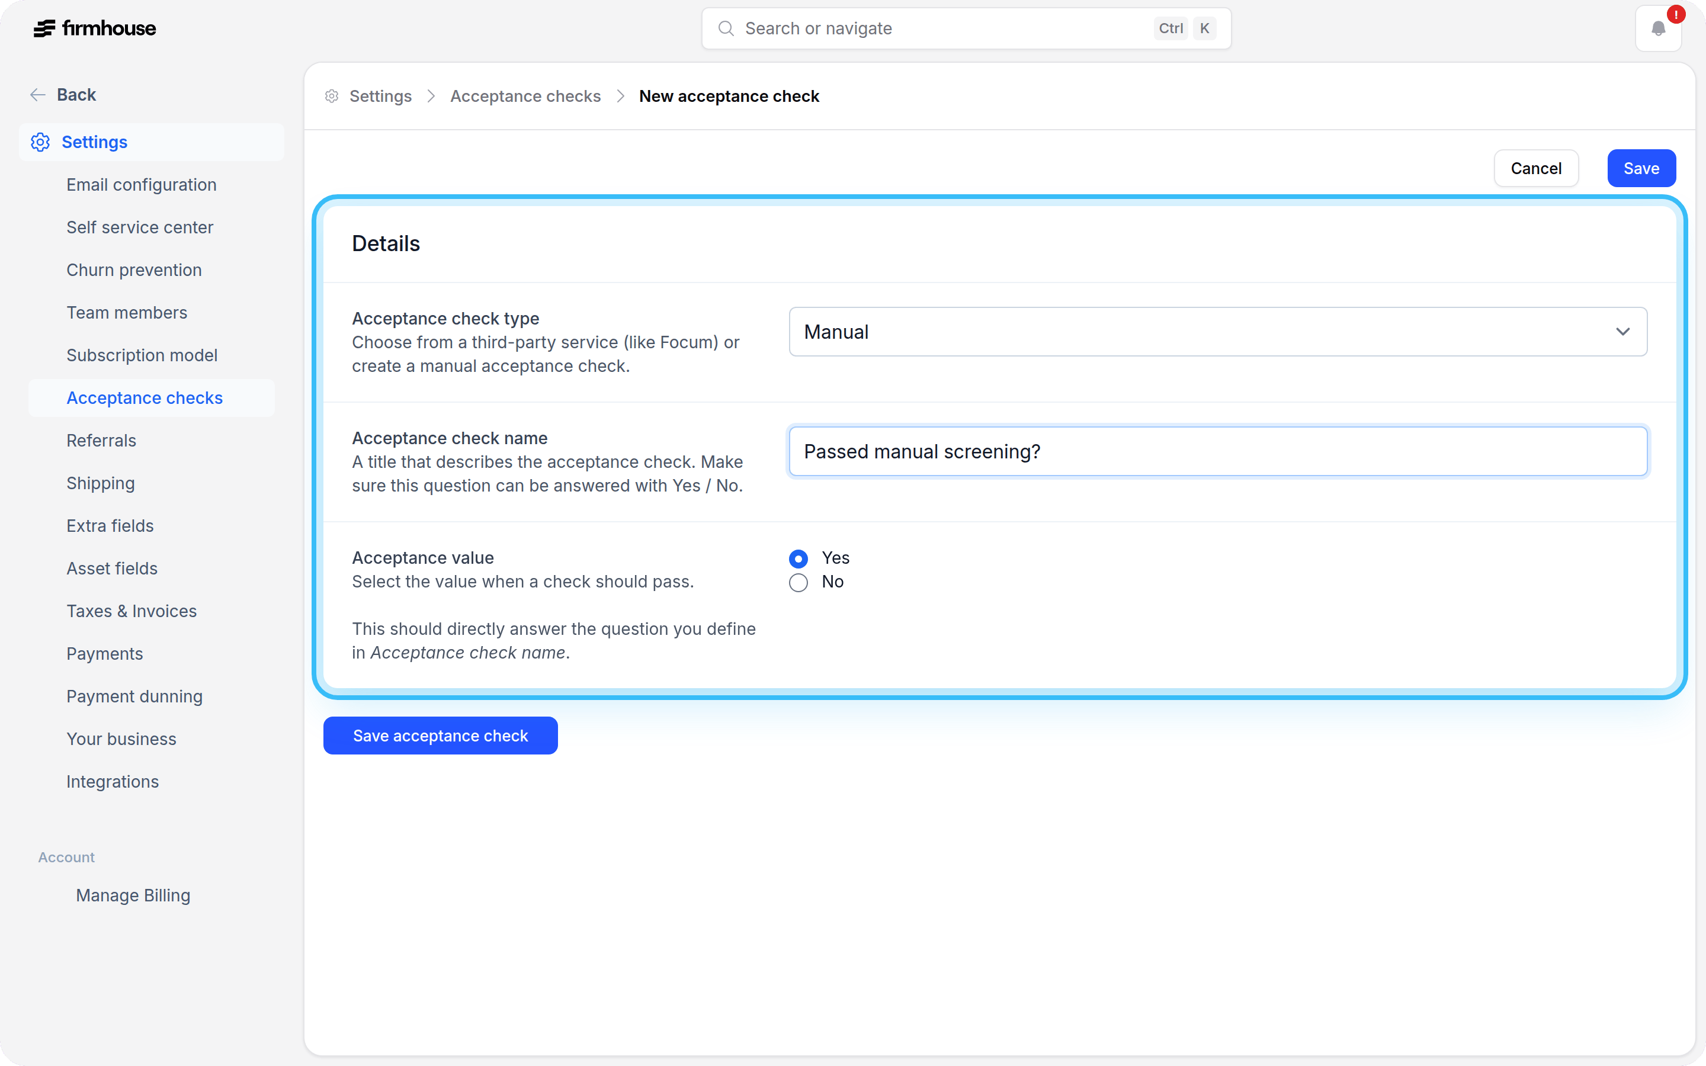Open the Acceptance check type dropdown
Viewport: 1706px width, 1066px height.
[x=1217, y=332]
